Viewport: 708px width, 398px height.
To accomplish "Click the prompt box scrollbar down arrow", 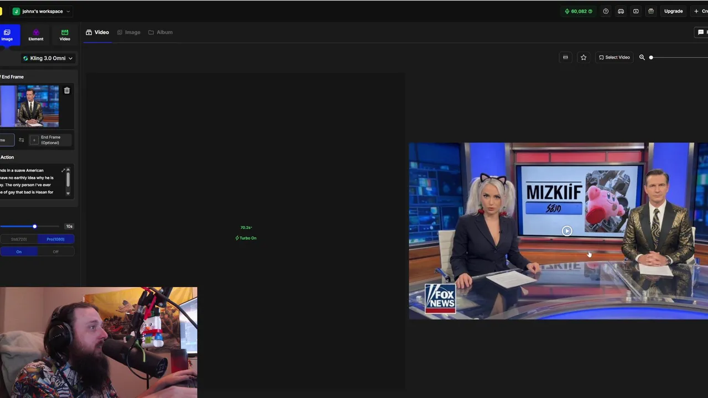I will (x=68, y=193).
